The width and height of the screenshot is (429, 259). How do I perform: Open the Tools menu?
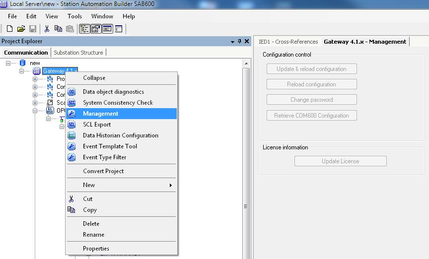(74, 16)
